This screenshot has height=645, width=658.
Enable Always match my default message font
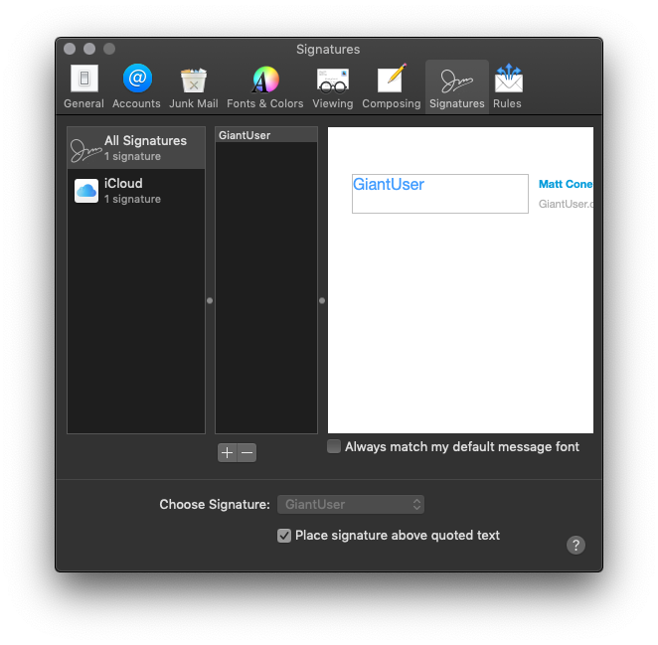pos(335,447)
